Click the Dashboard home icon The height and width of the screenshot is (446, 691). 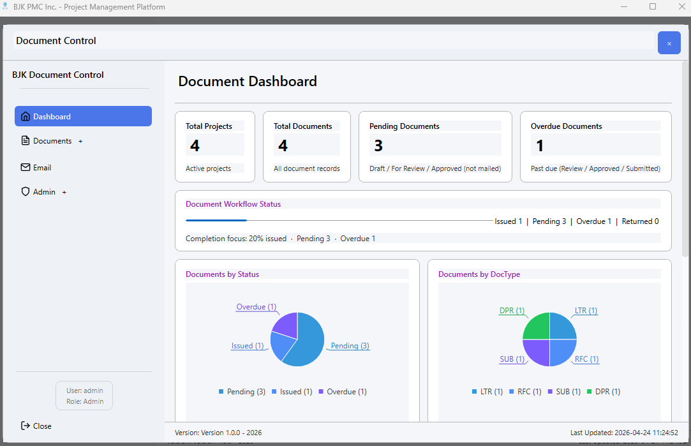(26, 116)
